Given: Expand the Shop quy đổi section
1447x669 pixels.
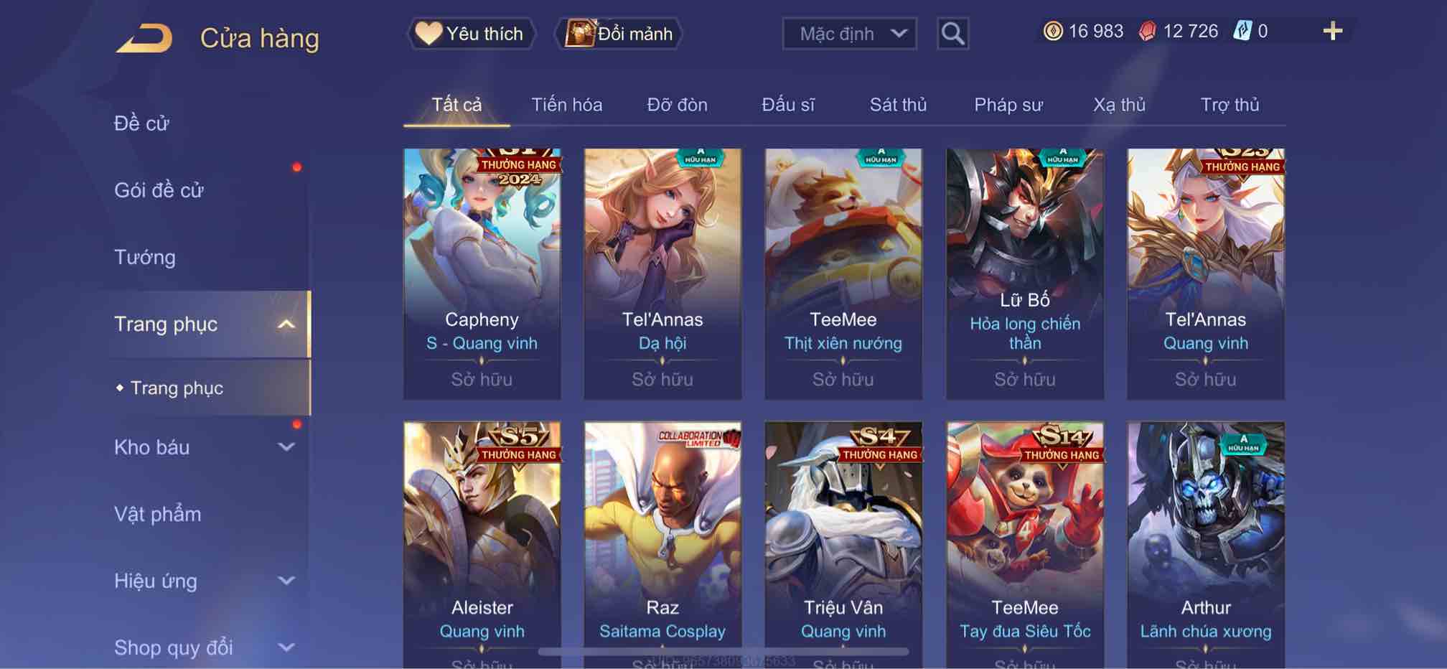Looking at the screenshot, I should point(286,647).
